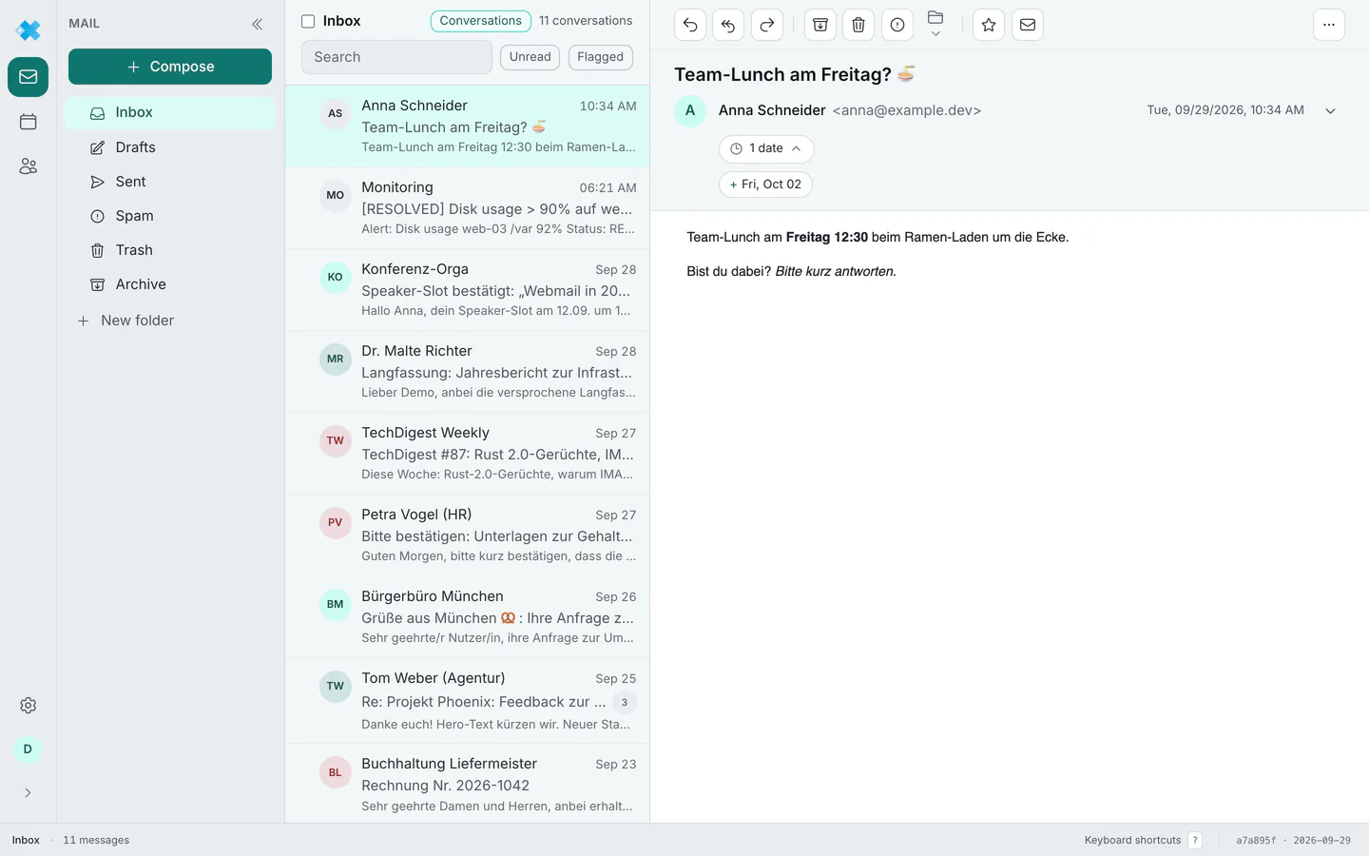Open the Sent folder
The image size is (1369, 856).
(x=170, y=182)
